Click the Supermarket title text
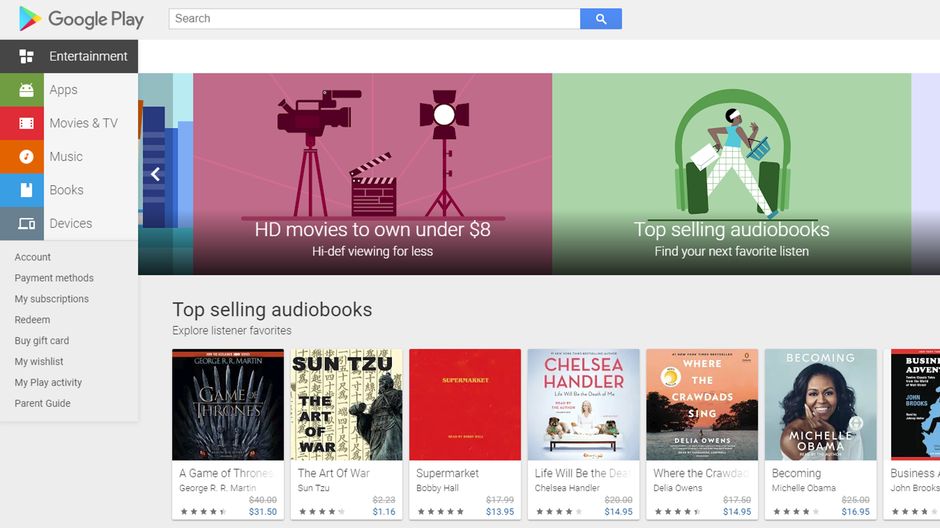Viewport: 940px width, 528px height. click(x=447, y=473)
